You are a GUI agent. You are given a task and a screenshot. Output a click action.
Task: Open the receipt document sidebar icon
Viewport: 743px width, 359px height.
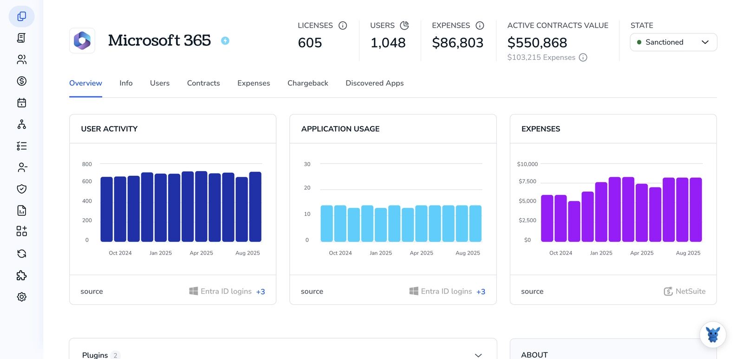(21, 38)
